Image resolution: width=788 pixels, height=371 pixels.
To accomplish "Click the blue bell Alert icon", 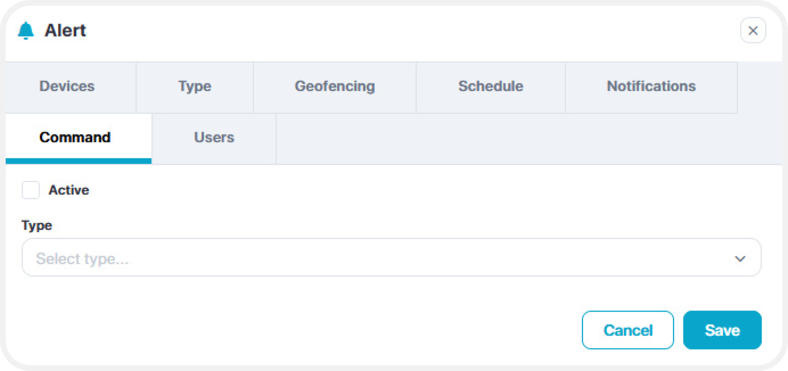I will [26, 31].
